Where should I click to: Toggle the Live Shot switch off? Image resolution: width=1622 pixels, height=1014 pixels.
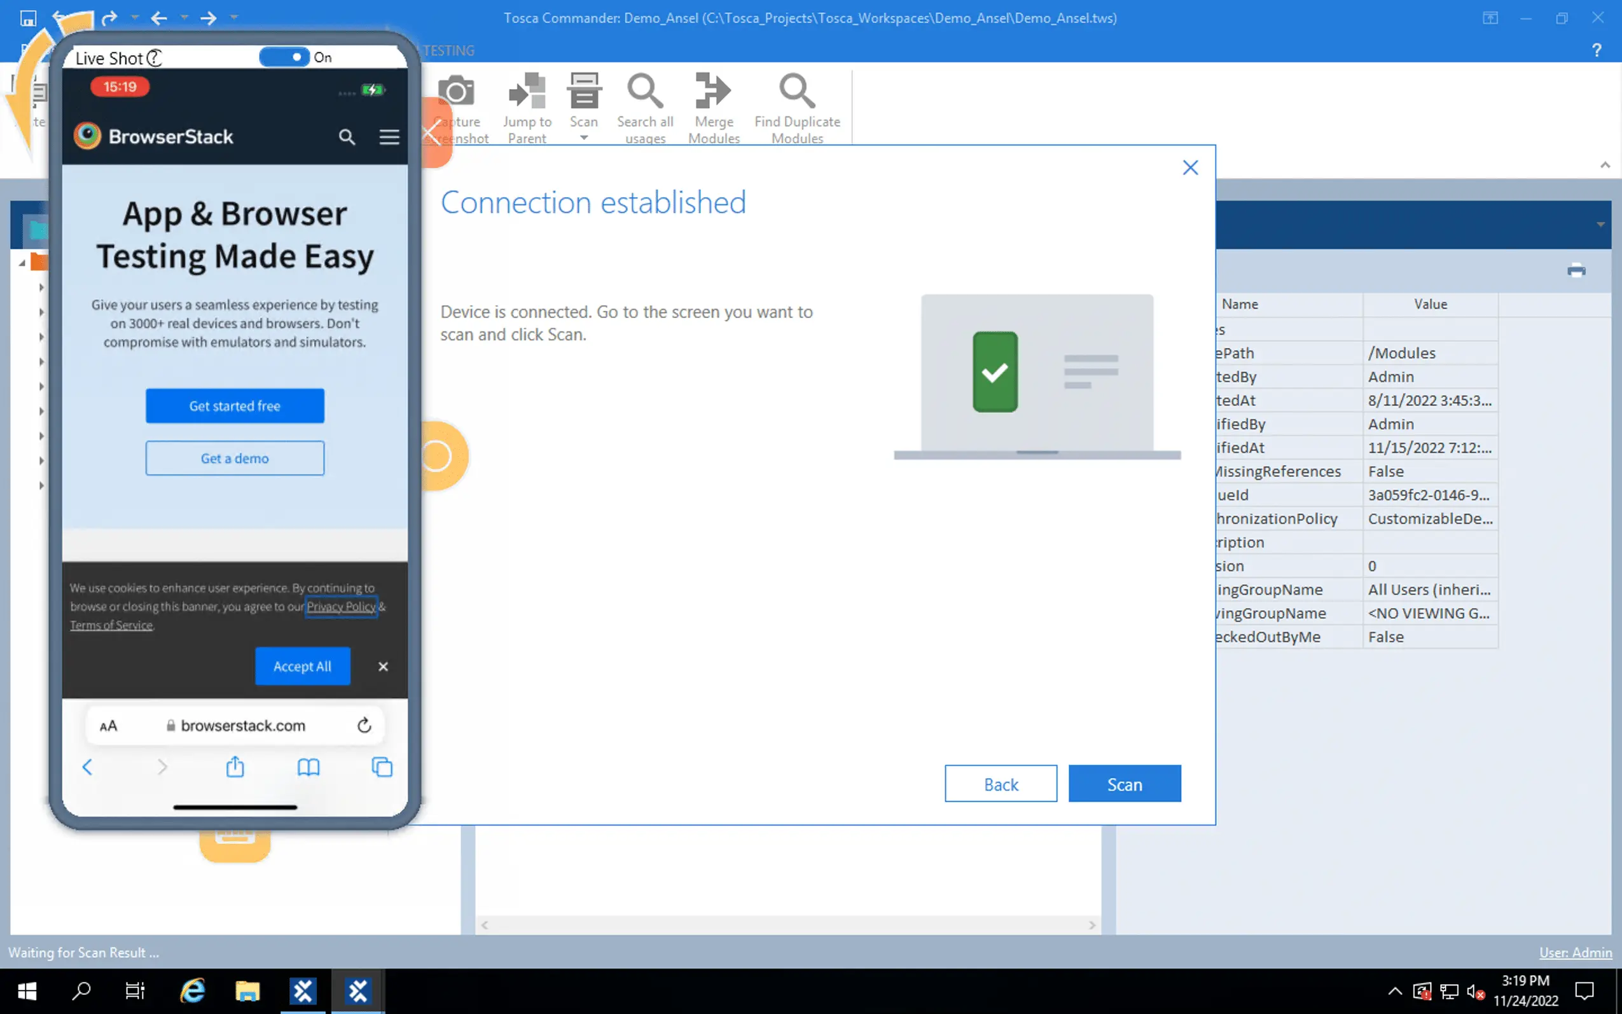tap(284, 57)
